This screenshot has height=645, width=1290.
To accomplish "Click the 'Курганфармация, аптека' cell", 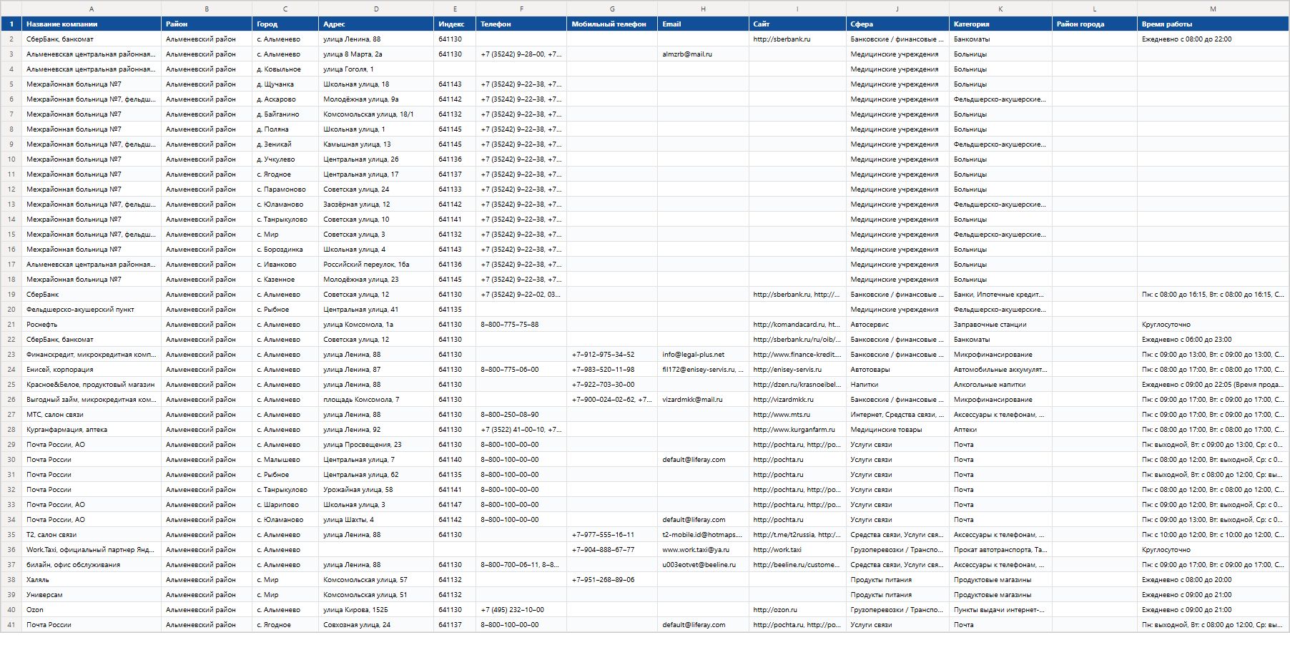I will 92,430.
